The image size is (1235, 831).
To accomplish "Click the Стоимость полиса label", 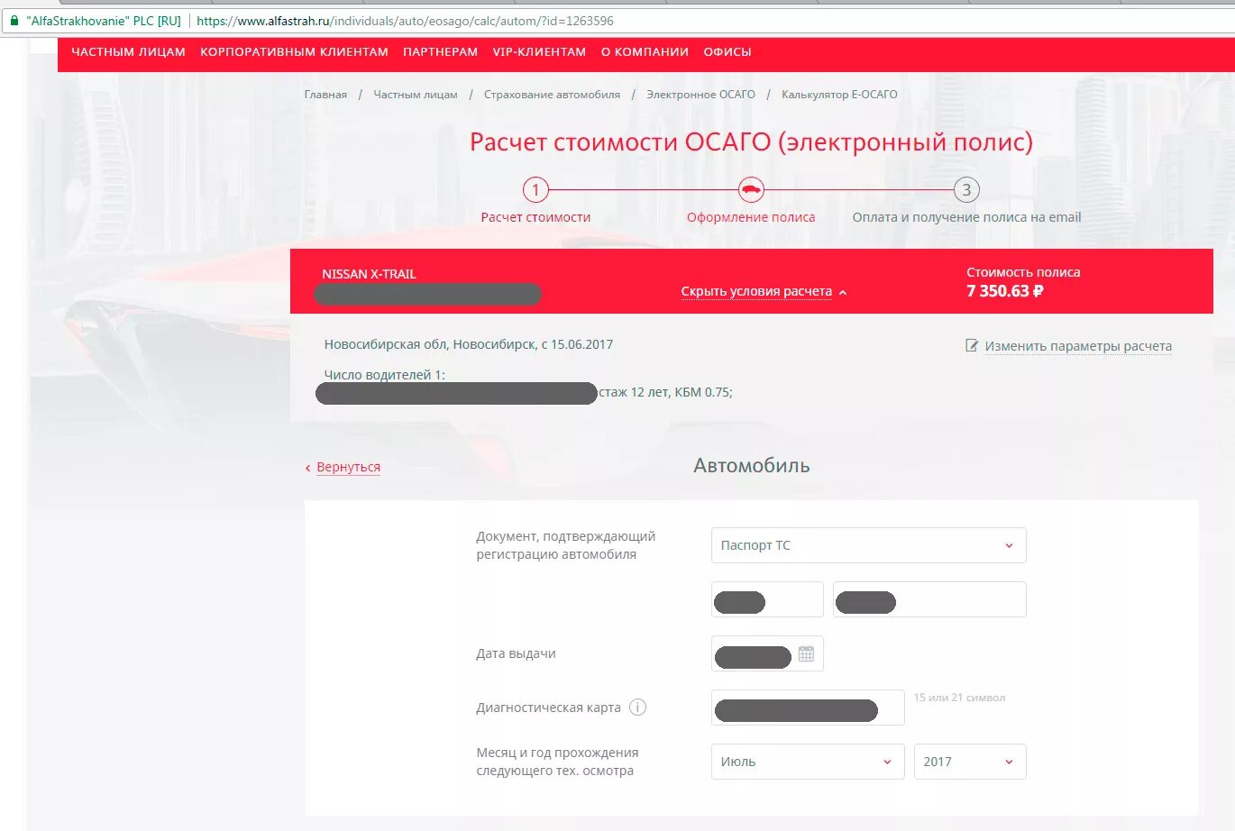I will (1023, 272).
